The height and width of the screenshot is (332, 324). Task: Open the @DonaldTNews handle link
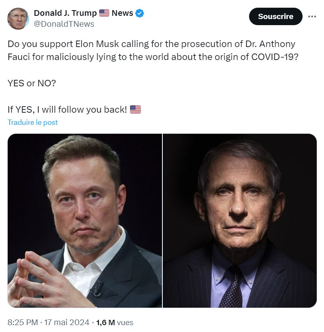pyautogui.click(x=64, y=24)
